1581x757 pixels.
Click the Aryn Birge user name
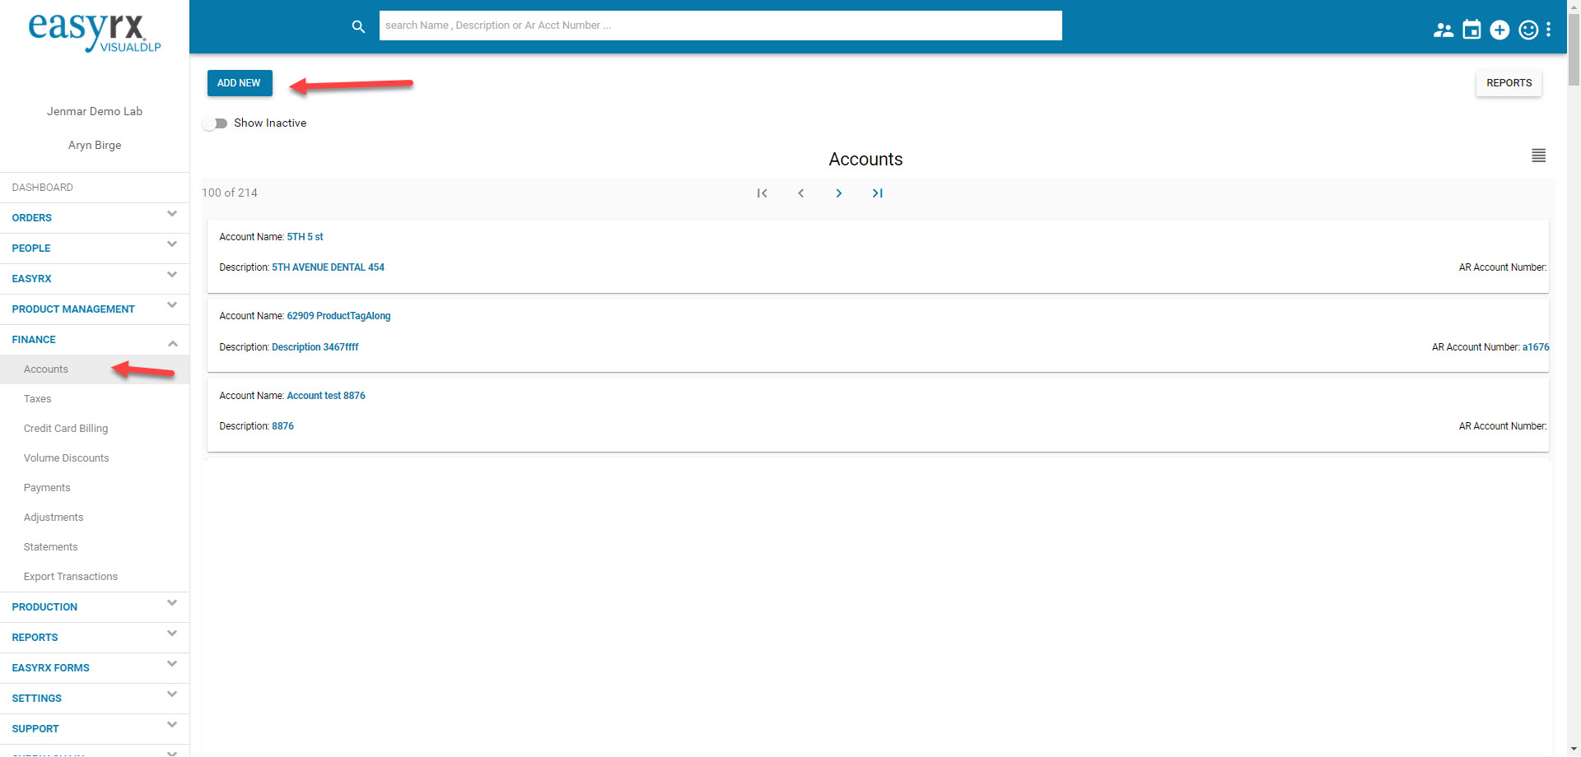[x=95, y=145]
